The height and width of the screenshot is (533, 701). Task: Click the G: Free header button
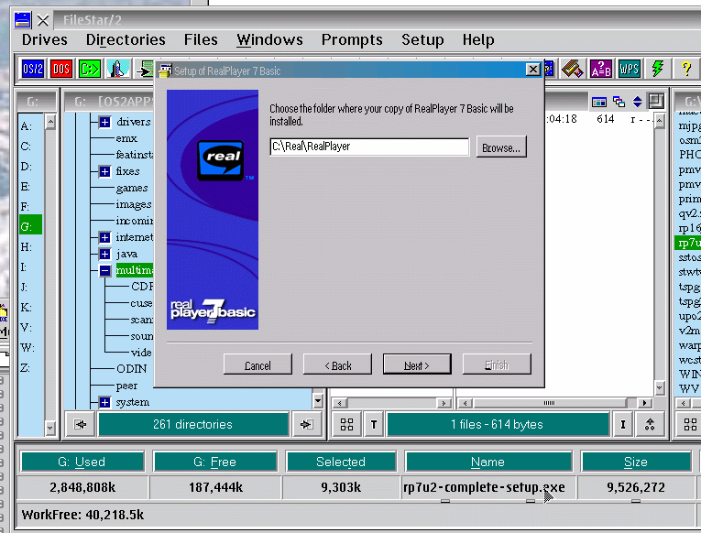(215, 462)
